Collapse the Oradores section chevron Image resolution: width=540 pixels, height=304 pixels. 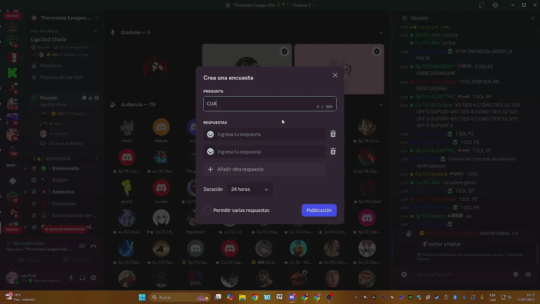(x=381, y=33)
